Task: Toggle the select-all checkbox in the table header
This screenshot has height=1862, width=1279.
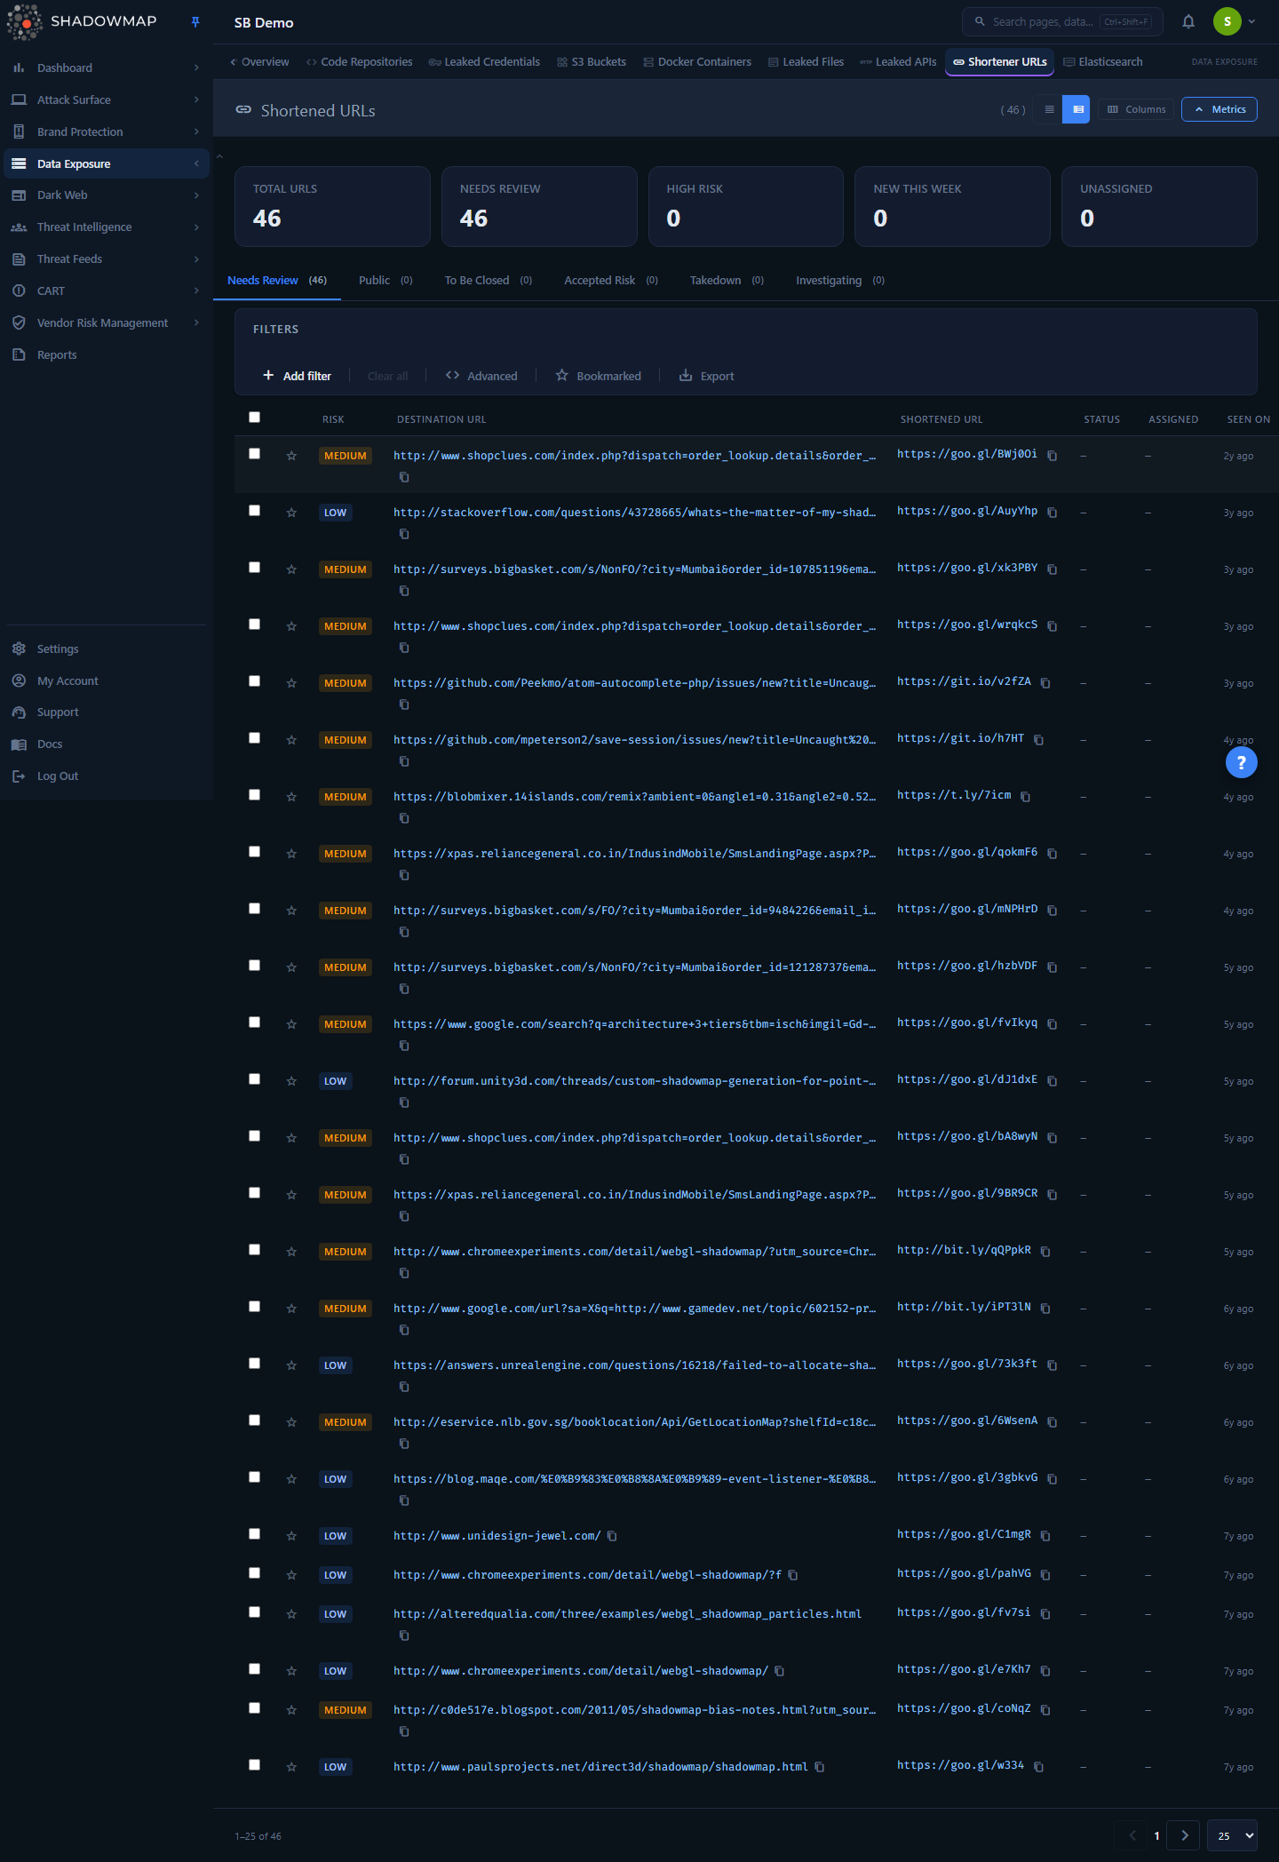Action: click(x=255, y=418)
